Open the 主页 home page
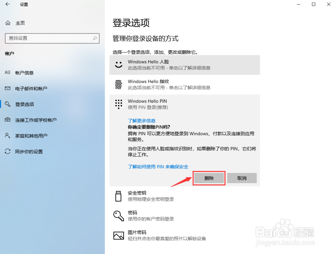The width and height of the screenshot is (333, 254). coord(20,23)
